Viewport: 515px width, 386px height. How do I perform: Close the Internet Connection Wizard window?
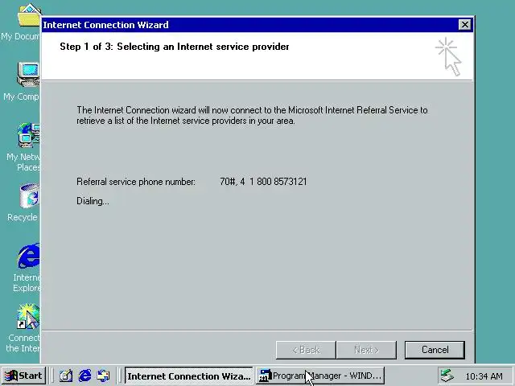coord(465,25)
